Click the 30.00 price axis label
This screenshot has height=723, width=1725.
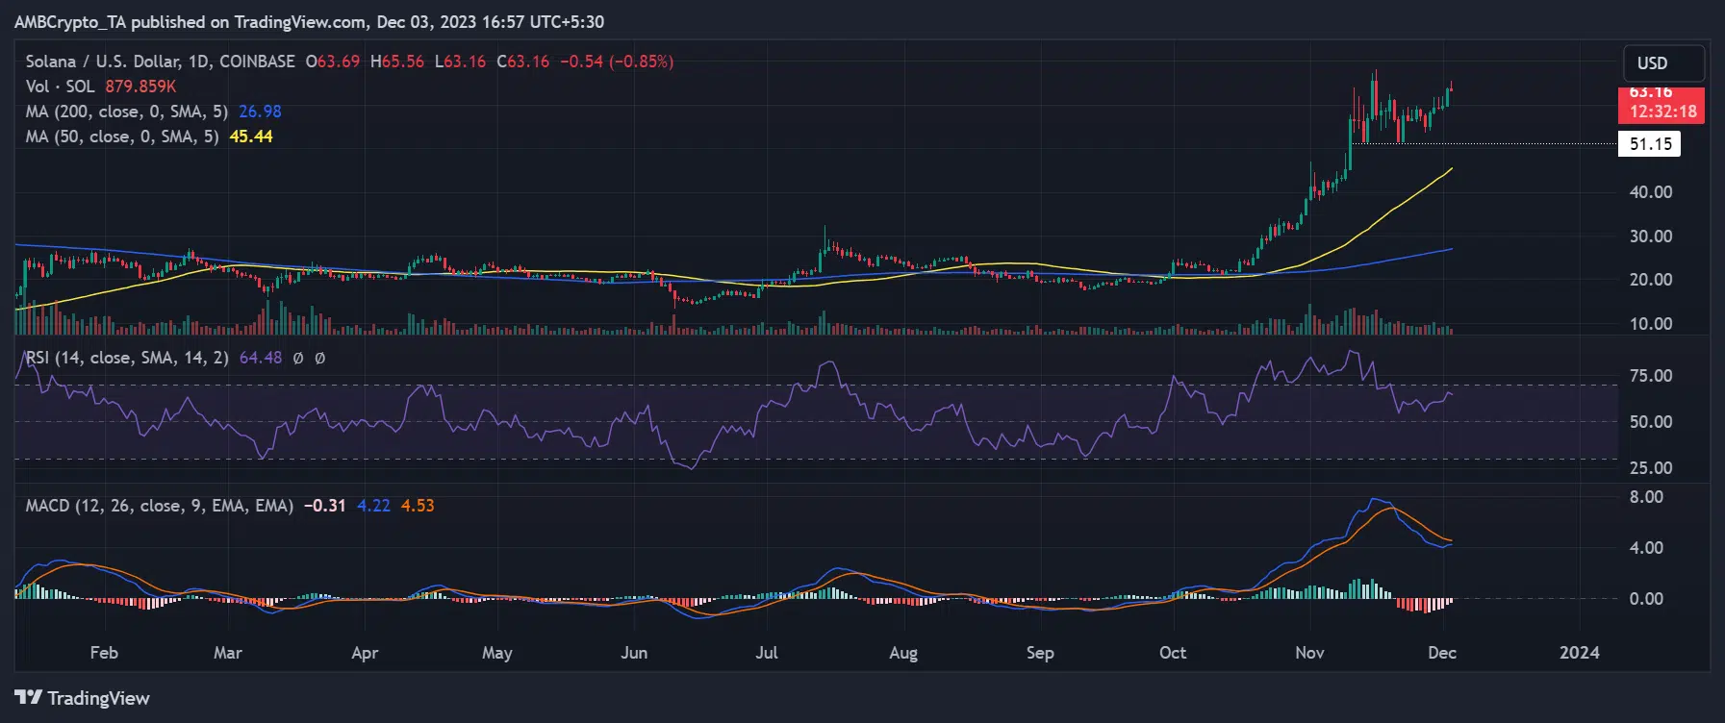click(1651, 237)
